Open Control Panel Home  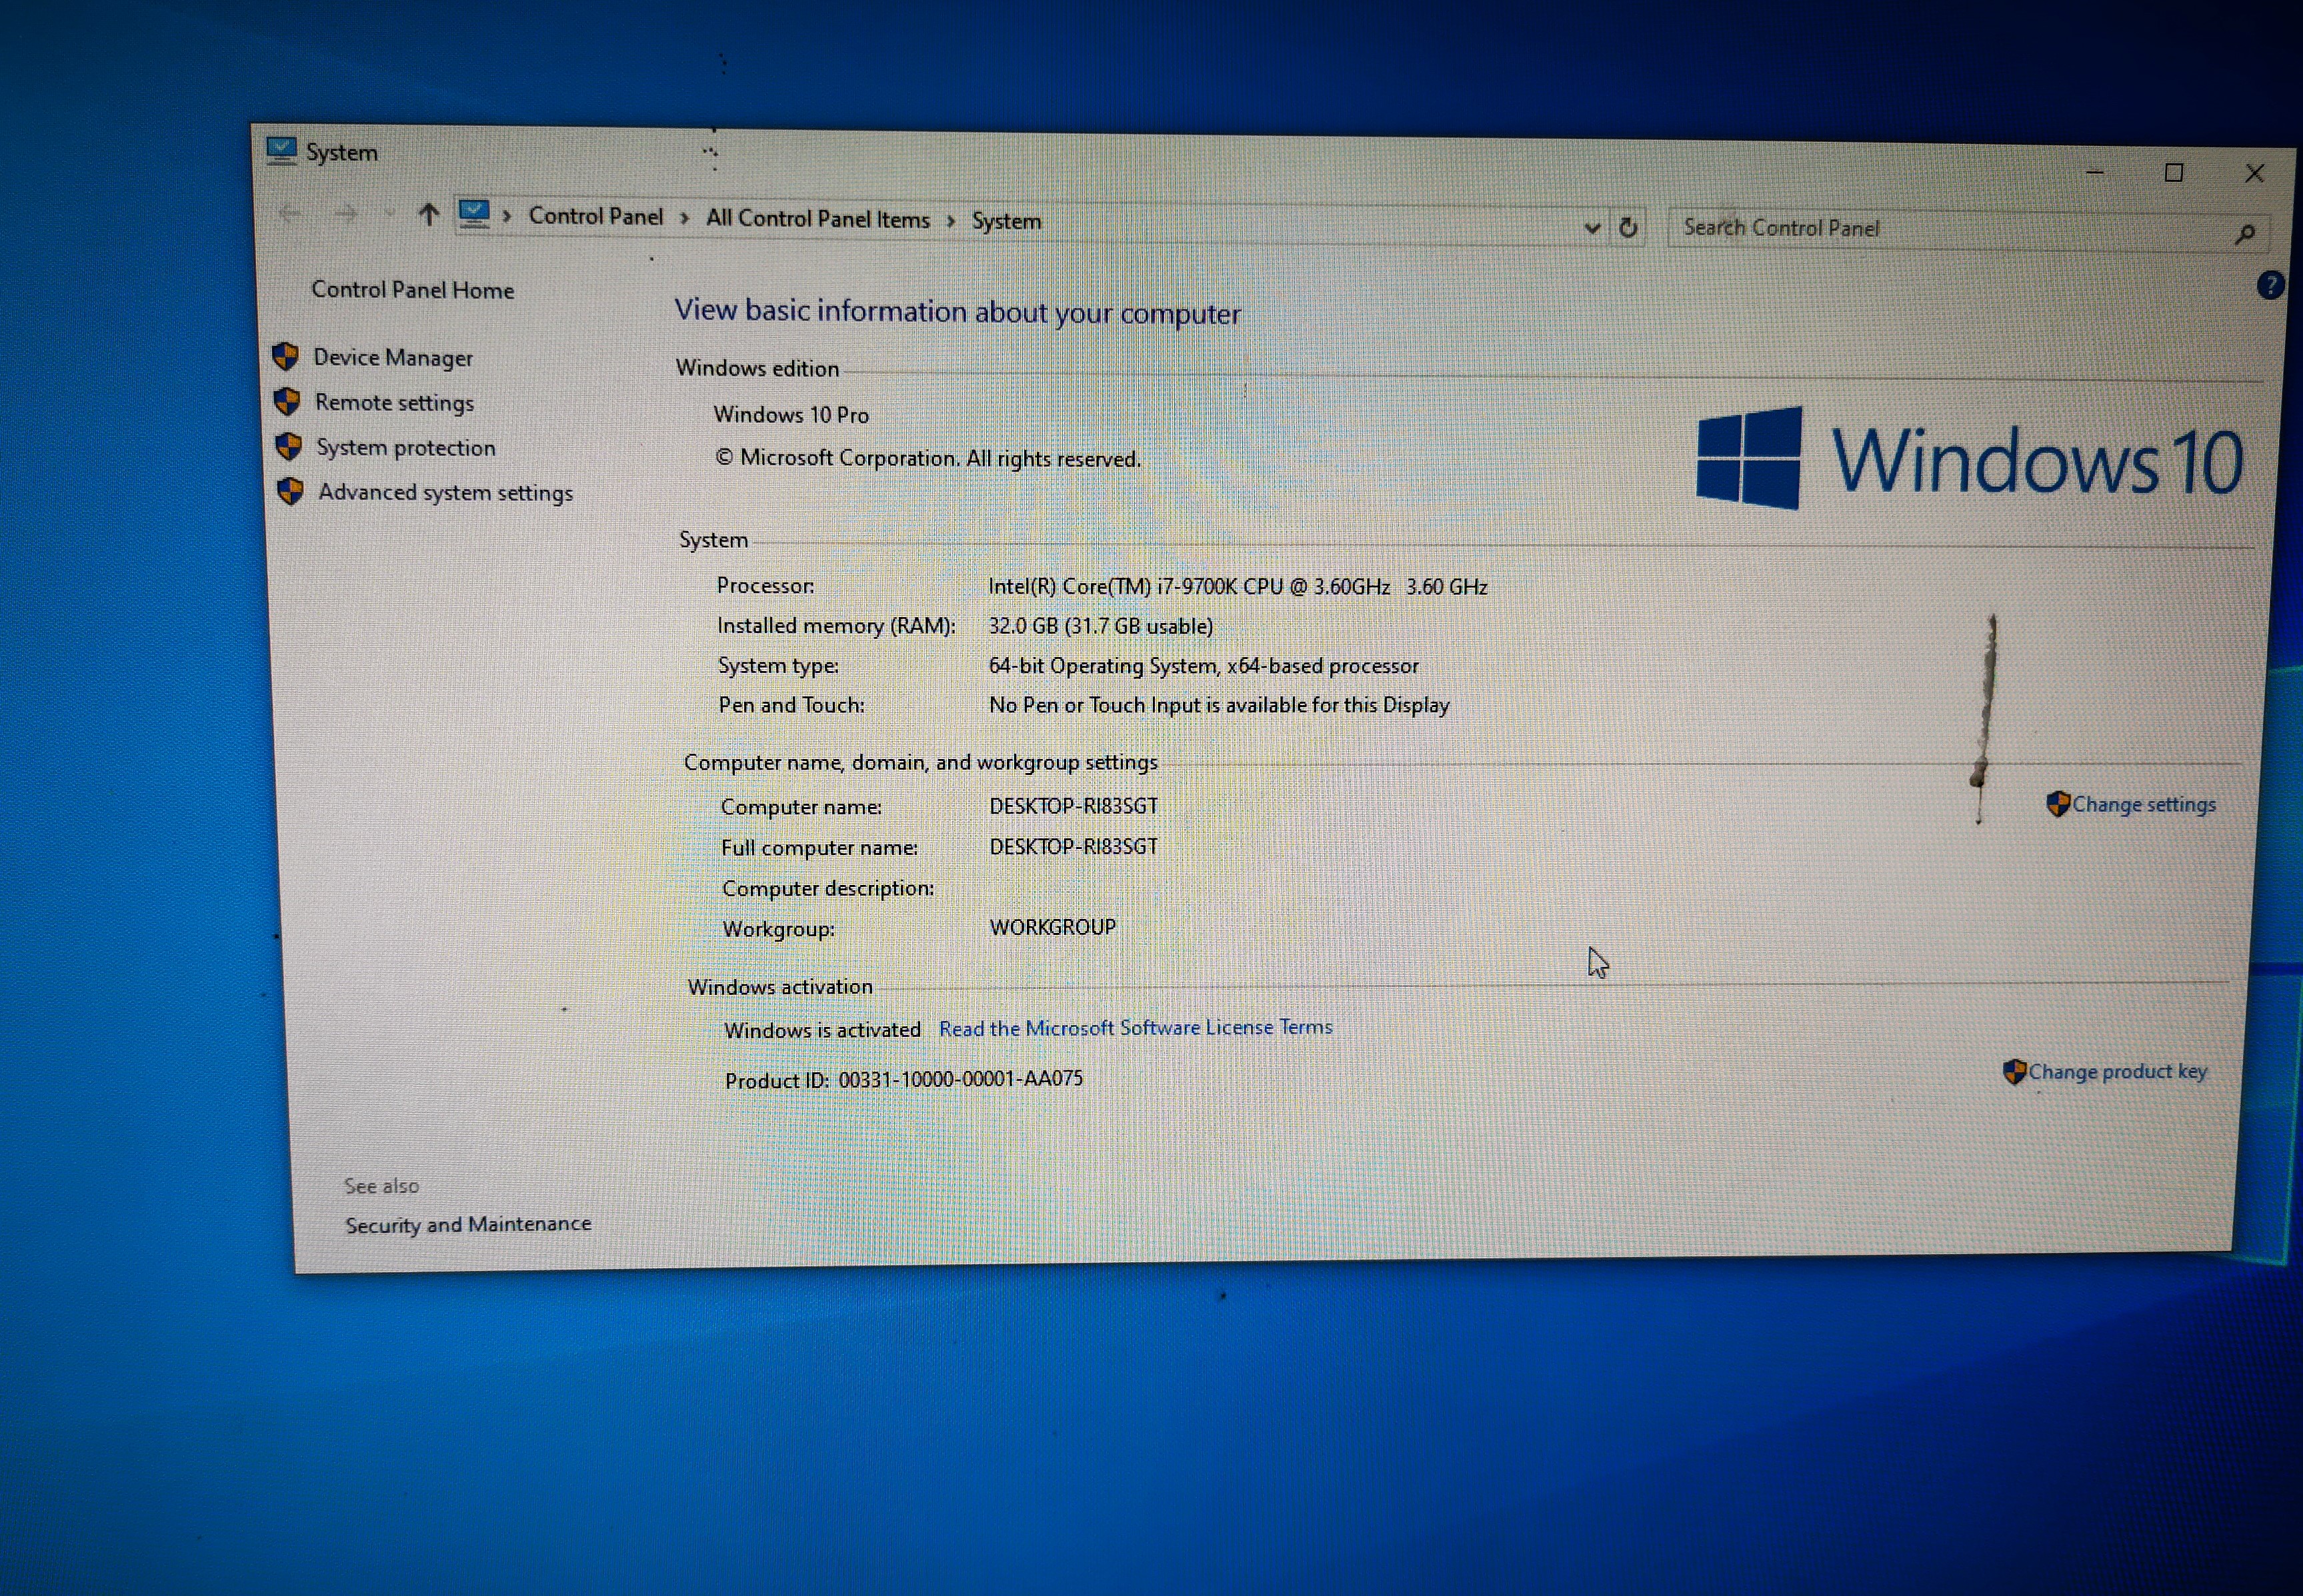click(x=412, y=290)
